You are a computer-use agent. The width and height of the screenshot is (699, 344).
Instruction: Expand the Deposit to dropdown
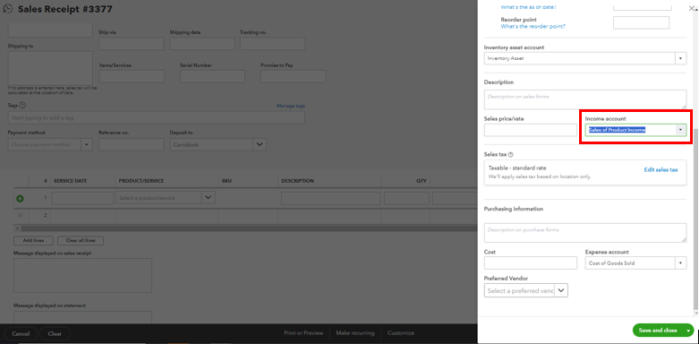(x=260, y=144)
